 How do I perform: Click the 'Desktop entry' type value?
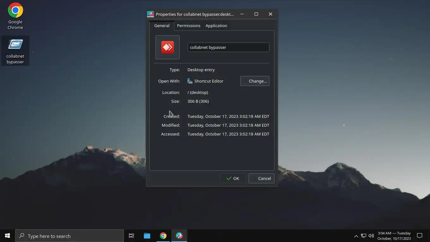[x=201, y=70]
